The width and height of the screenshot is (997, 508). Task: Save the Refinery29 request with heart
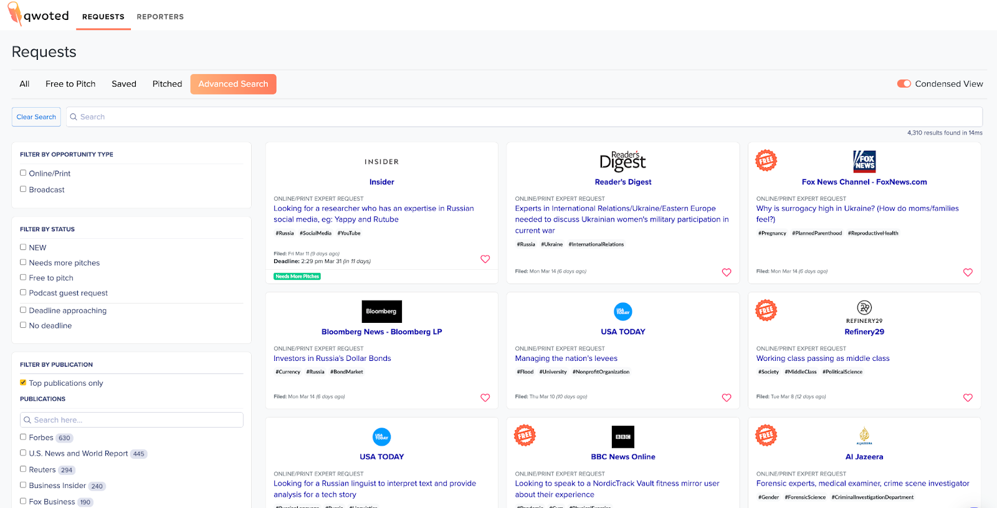point(968,398)
